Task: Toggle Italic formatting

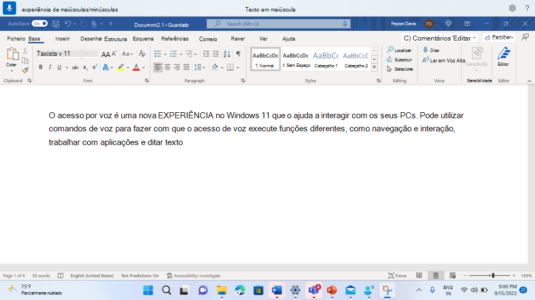Action: coord(50,67)
